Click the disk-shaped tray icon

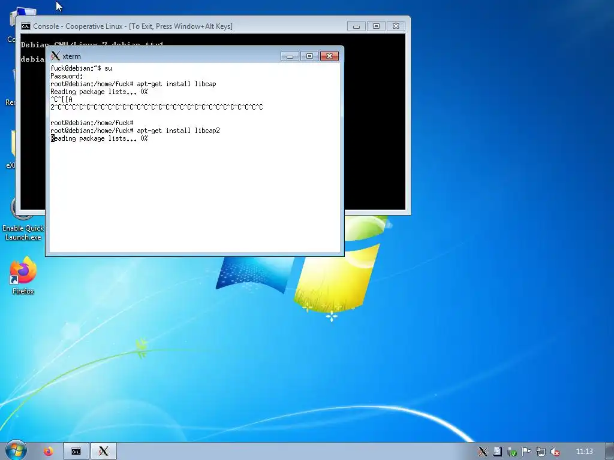click(497, 452)
